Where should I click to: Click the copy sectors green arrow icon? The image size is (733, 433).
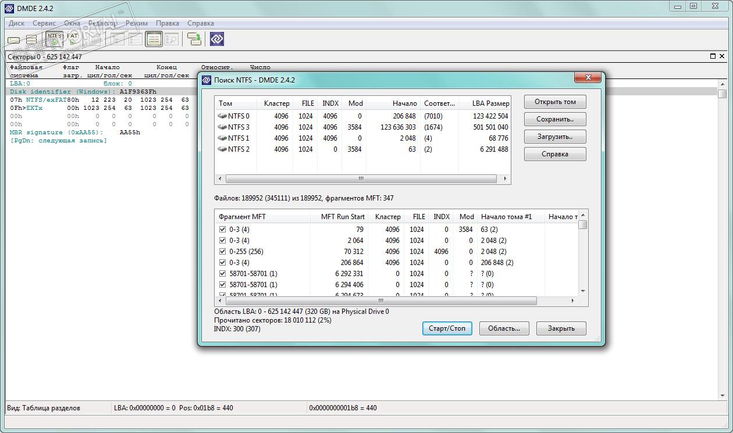click(194, 39)
